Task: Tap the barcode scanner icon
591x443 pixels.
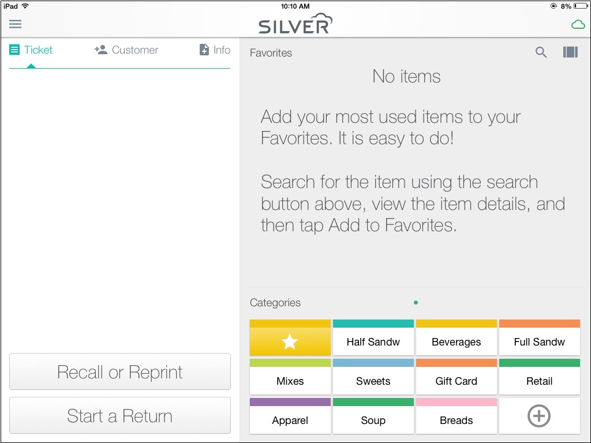Action: coord(570,52)
